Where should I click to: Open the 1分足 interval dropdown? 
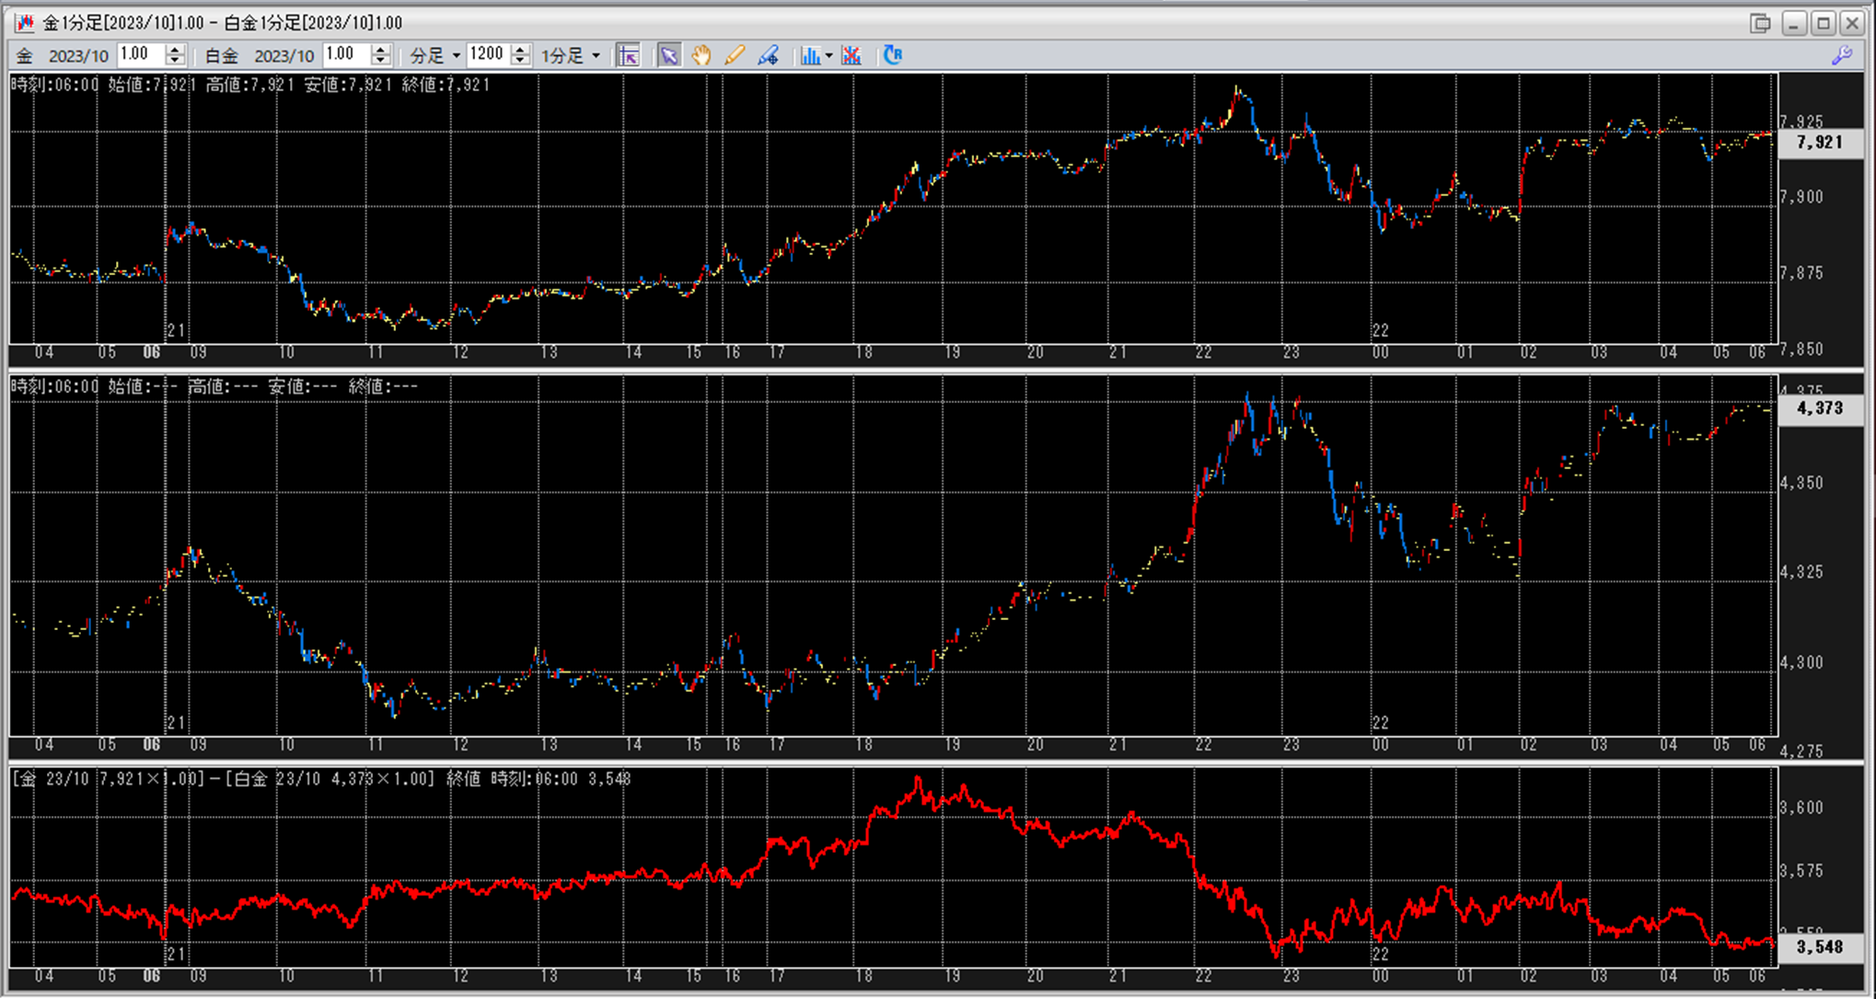[596, 56]
